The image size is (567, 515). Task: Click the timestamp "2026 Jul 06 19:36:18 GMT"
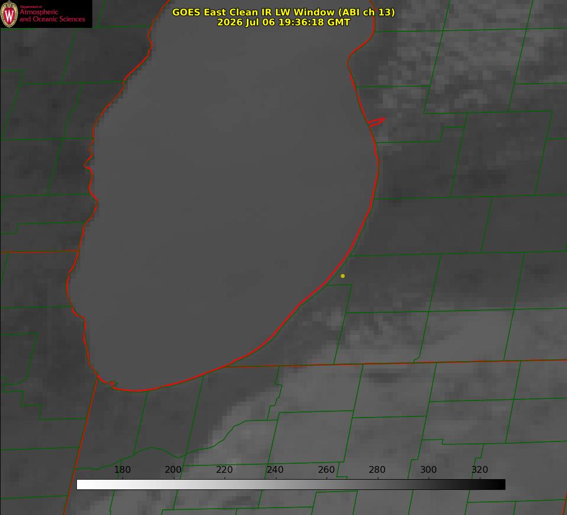pyautogui.click(x=284, y=22)
